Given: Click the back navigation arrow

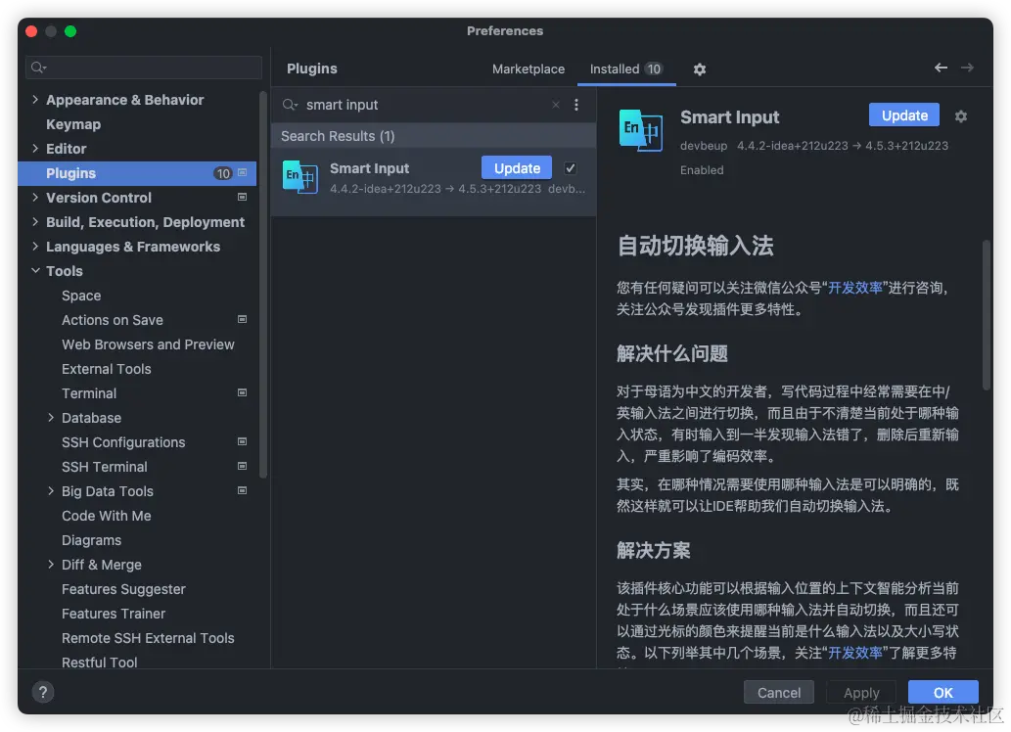Looking at the screenshot, I should coord(941,68).
